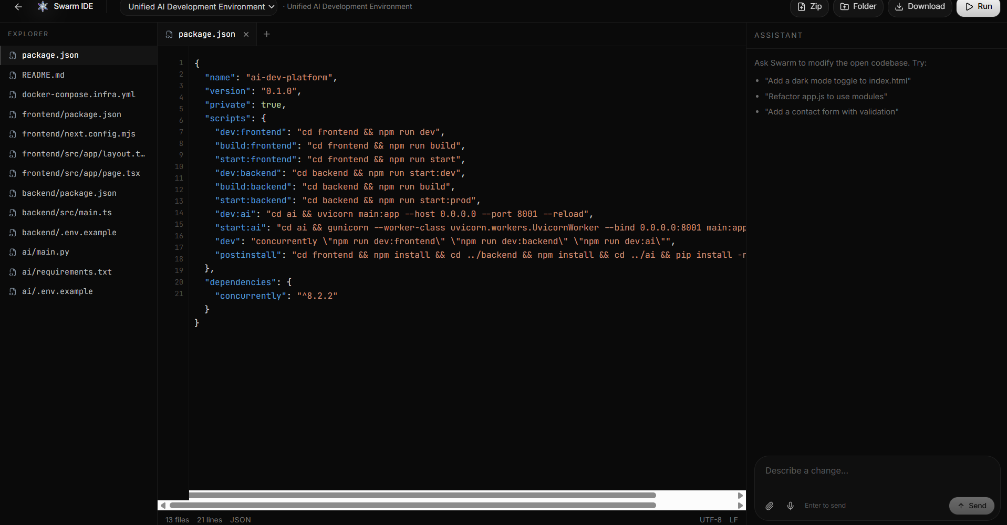Click the "version" line in editor
1007x525 pixels.
[x=253, y=91]
